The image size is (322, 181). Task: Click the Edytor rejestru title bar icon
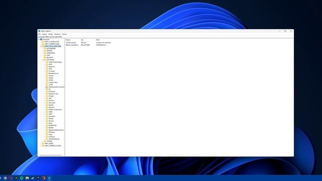(x=39, y=31)
